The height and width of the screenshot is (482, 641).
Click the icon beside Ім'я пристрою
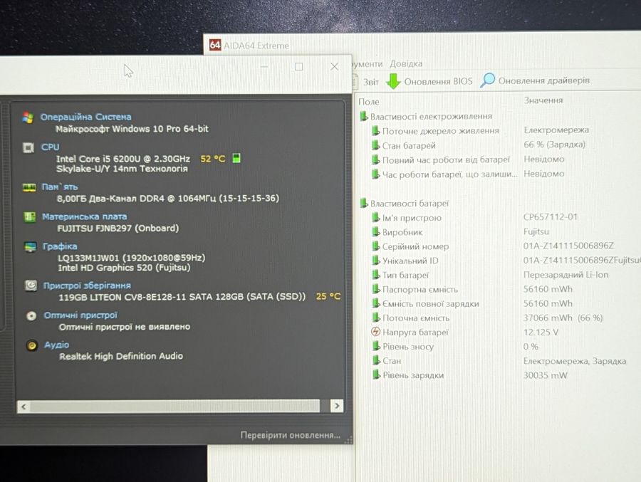point(375,217)
